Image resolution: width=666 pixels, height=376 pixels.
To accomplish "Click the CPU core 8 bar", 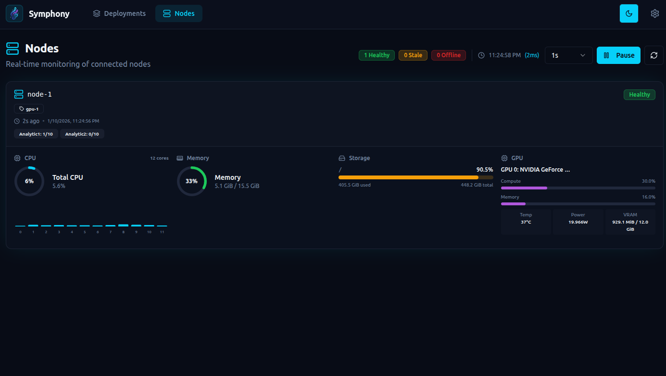I will [124, 226].
